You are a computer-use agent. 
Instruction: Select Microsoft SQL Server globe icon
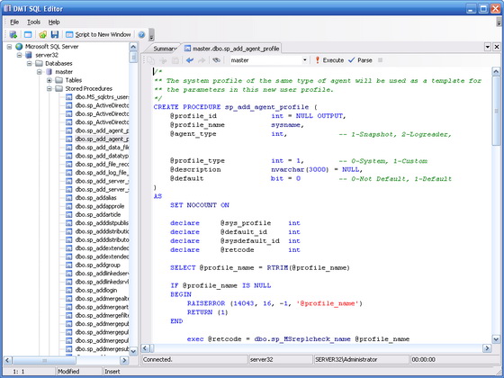pyautogui.click(x=19, y=47)
